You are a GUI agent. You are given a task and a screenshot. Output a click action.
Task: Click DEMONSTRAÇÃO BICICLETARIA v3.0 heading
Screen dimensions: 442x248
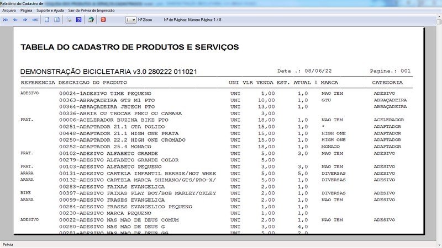[x=108, y=72]
